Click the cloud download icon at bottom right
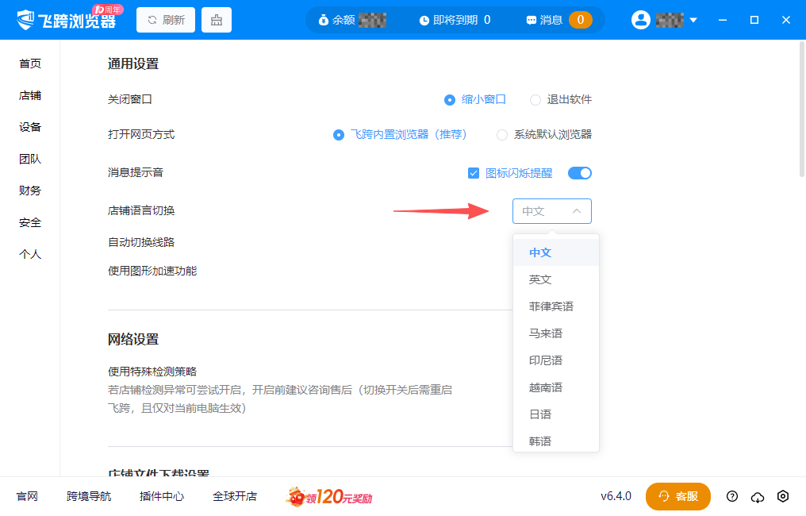This screenshot has width=806, height=516. click(758, 496)
